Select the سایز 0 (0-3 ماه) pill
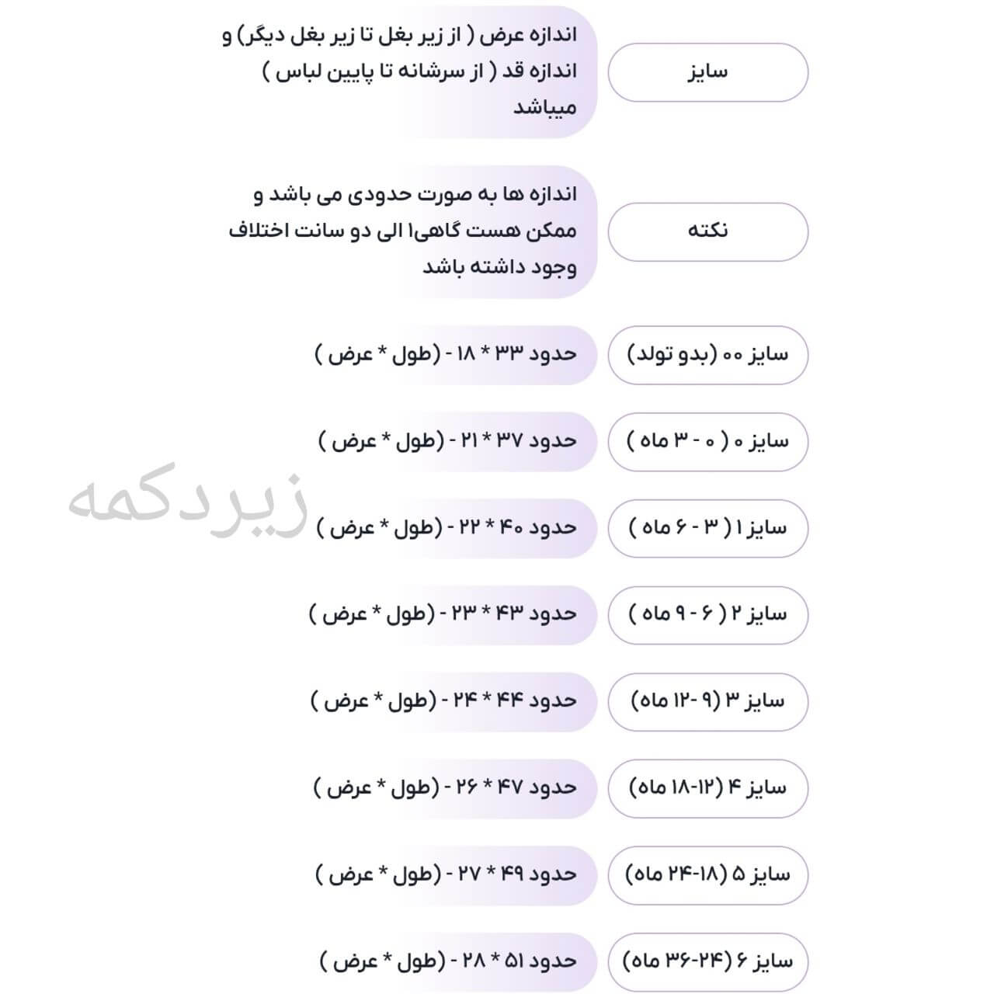 pyautogui.click(x=707, y=442)
